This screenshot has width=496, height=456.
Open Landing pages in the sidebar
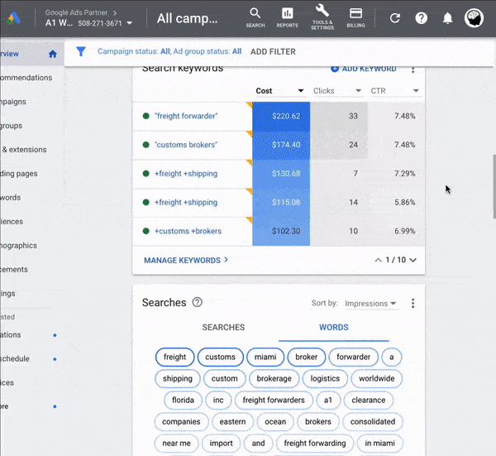19,174
